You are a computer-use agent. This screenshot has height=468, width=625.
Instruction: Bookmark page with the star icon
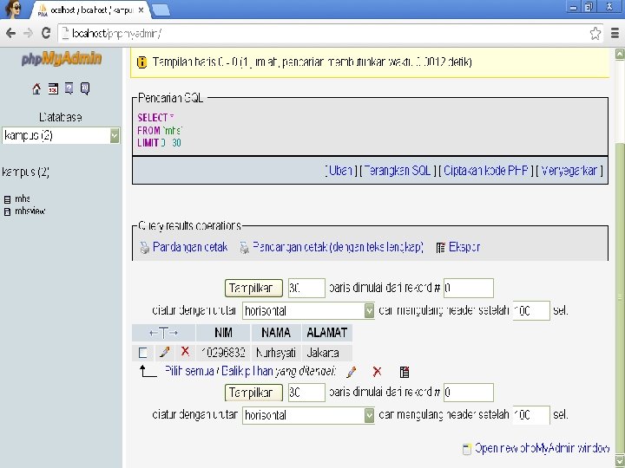pyautogui.click(x=595, y=34)
